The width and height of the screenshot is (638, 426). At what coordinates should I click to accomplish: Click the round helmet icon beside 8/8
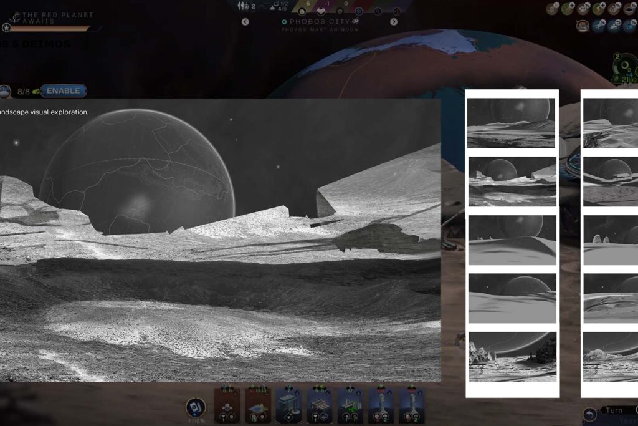click(5, 91)
